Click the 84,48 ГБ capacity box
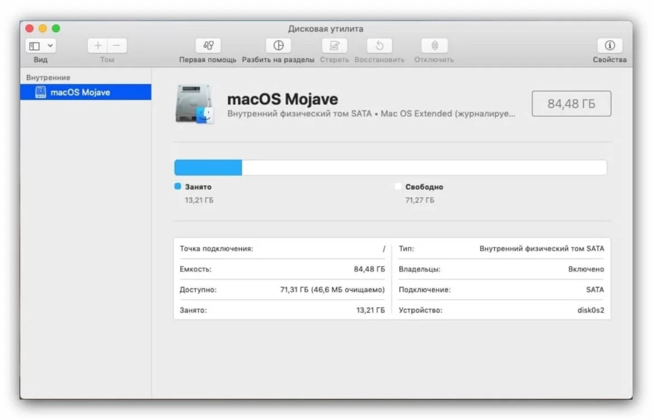 (x=571, y=104)
